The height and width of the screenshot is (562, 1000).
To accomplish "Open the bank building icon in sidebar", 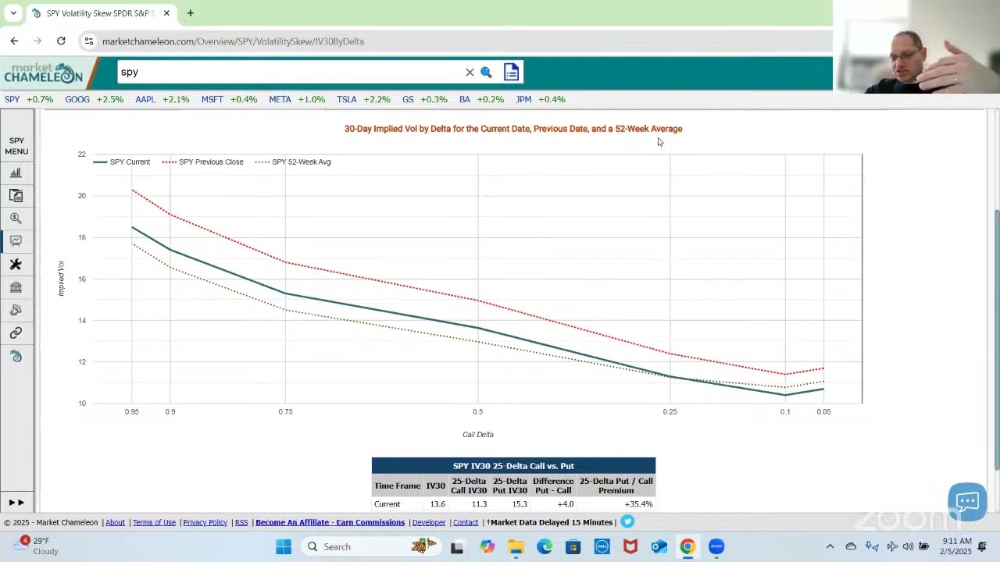I will tap(16, 287).
